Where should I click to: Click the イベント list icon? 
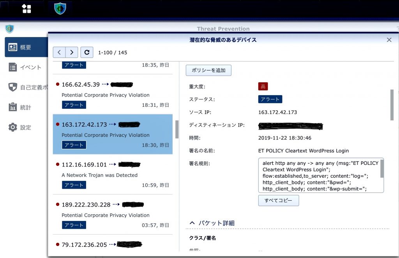tap(13, 67)
